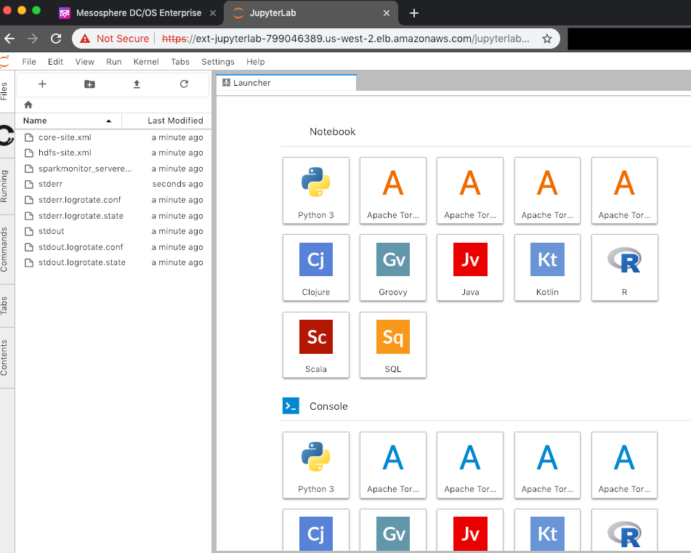
Task: Refresh the file list
Action: (x=185, y=84)
